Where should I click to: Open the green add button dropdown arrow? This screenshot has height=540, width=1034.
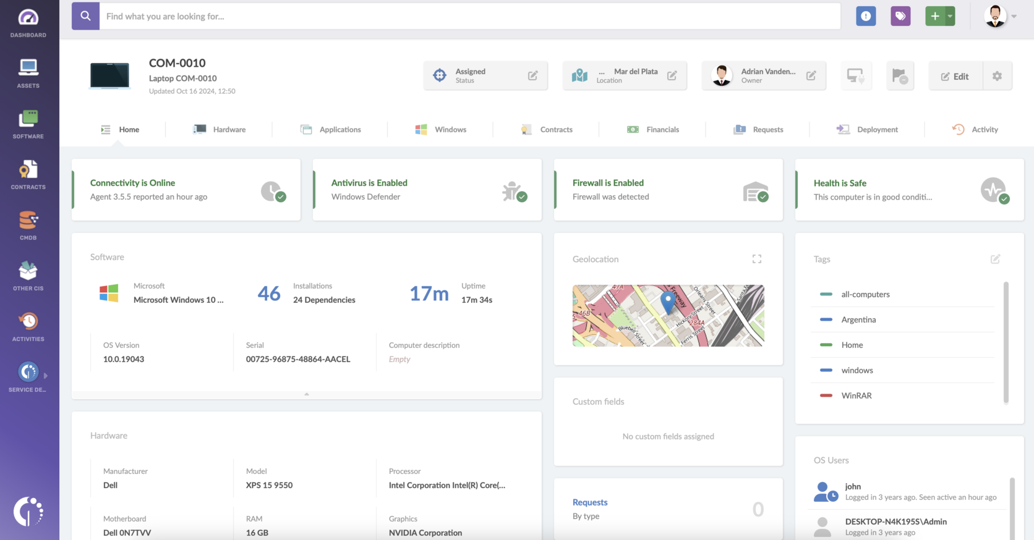point(950,16)
